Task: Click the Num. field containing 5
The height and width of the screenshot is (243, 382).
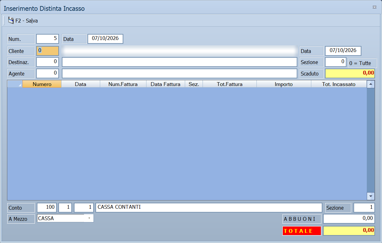Action: tap(48, 39)
